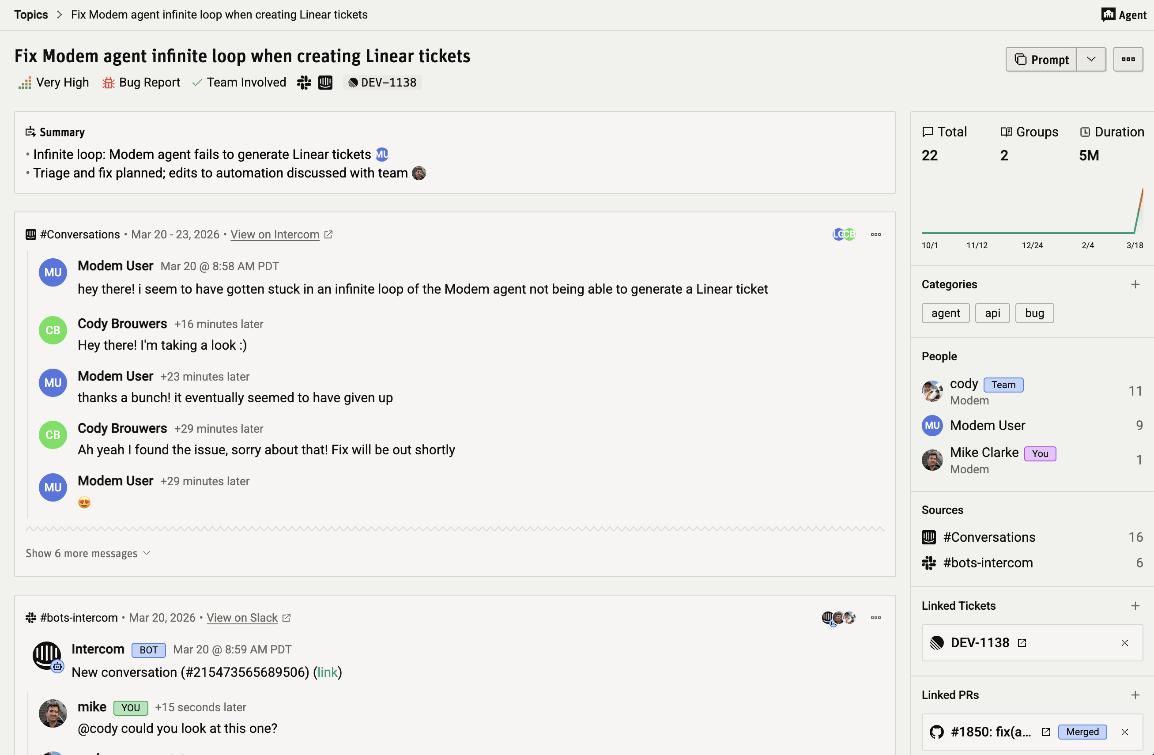Open DEV-1138 via its external-link icon
The height and width of the screenshot is (755, 1154).
click(1023, 643)
